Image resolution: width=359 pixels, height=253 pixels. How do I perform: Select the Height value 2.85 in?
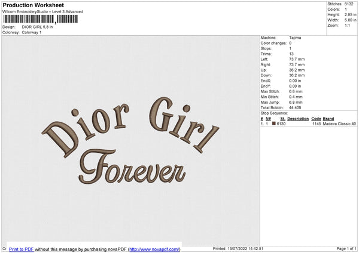point(351,14)
